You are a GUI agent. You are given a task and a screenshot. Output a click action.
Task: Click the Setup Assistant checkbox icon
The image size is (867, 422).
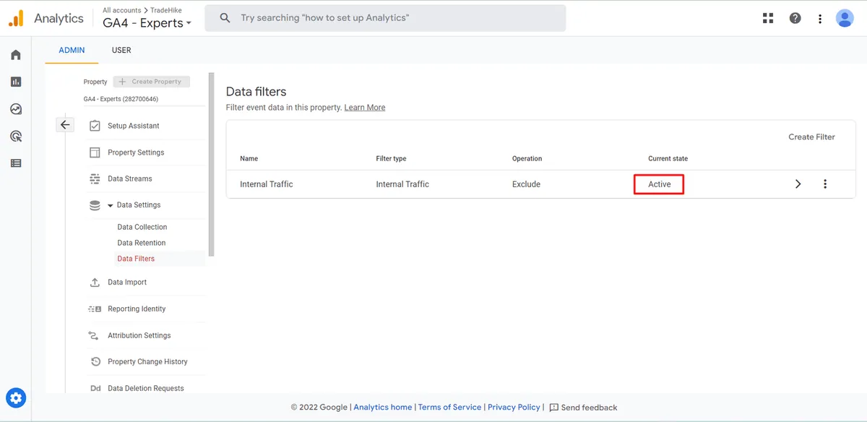pos(95,126)
